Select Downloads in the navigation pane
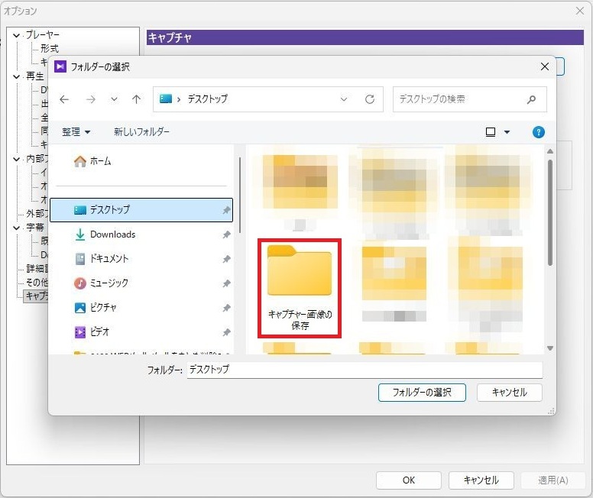Screen dimensions: 593x498 (x=112, y=234)
